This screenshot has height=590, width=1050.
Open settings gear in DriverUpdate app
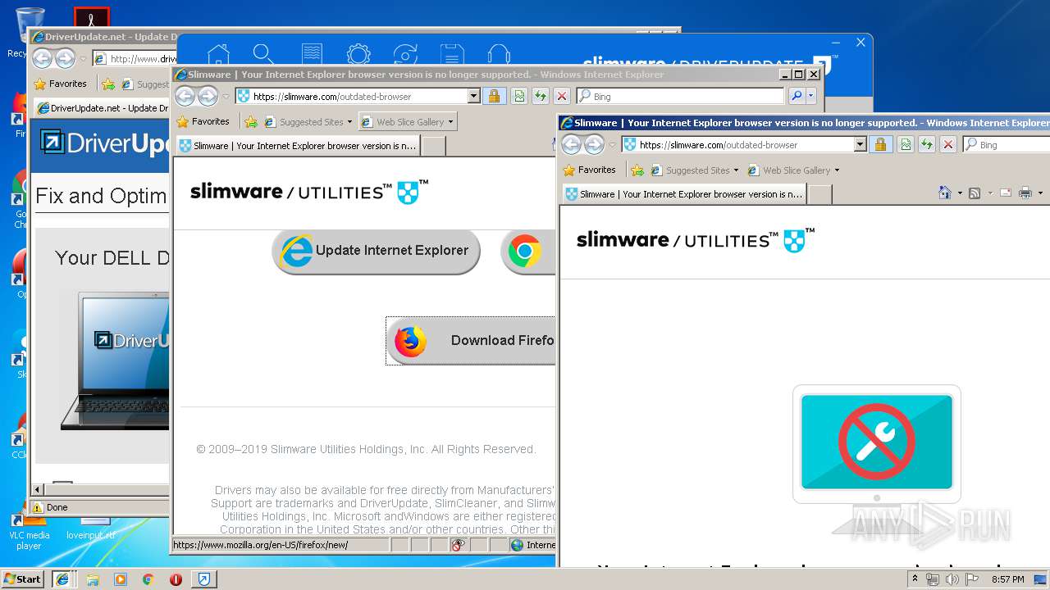click(358, 54)
